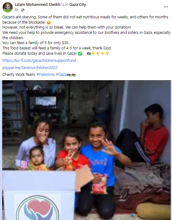This screenshot has width=172, height=220.
Task: Click the heart-and-hands logo on the box
Action: pyautogui.click(x=38, y=208)
